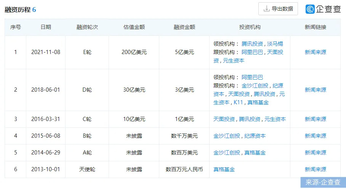
Task: Click the 30亿美元 valuation cell
Action: [134, 90]
